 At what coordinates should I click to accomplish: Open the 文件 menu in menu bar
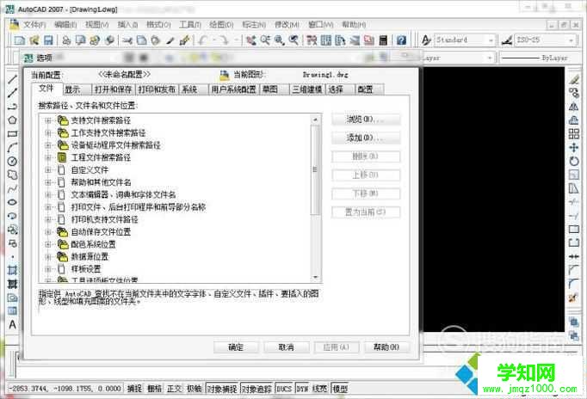tap(34, 25)
